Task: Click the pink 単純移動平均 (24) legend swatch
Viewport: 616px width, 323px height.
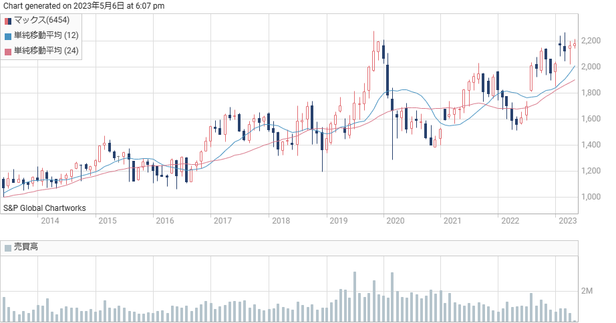Action: coord(8,51)
